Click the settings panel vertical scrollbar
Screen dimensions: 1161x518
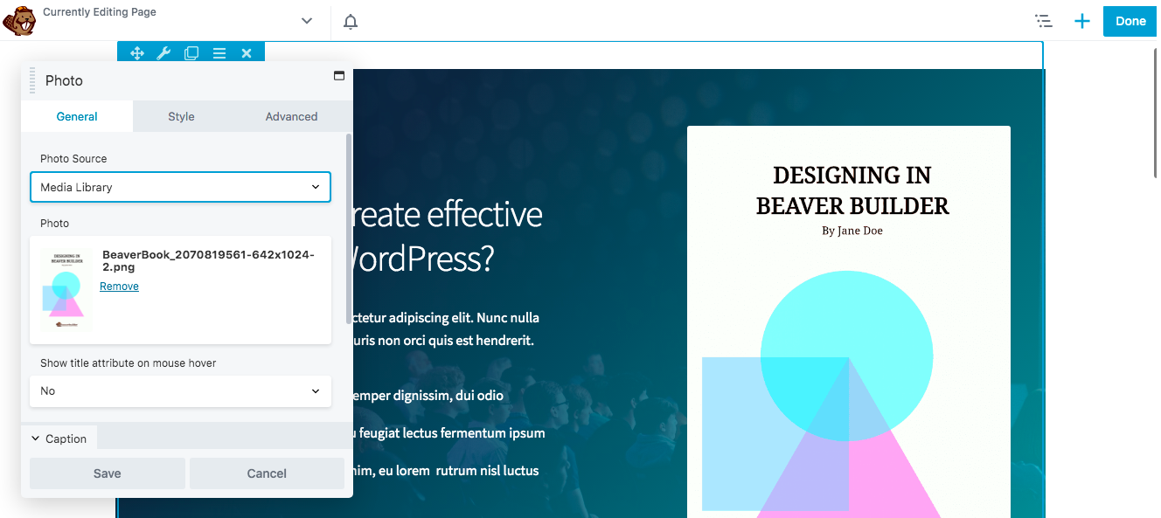pyautogui.click(x=349, y=227)
